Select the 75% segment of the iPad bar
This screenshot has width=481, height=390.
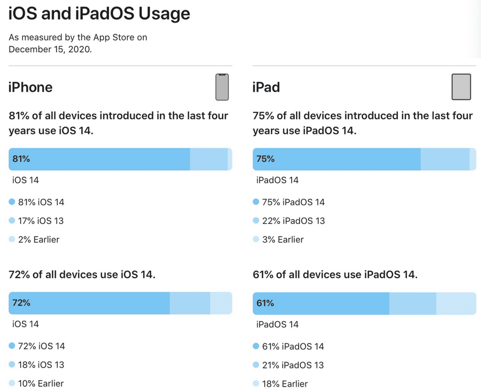click(336, 159)
